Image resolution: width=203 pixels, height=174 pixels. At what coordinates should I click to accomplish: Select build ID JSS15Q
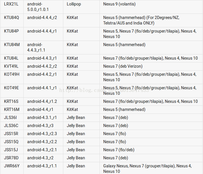click(x=11, y=142)
